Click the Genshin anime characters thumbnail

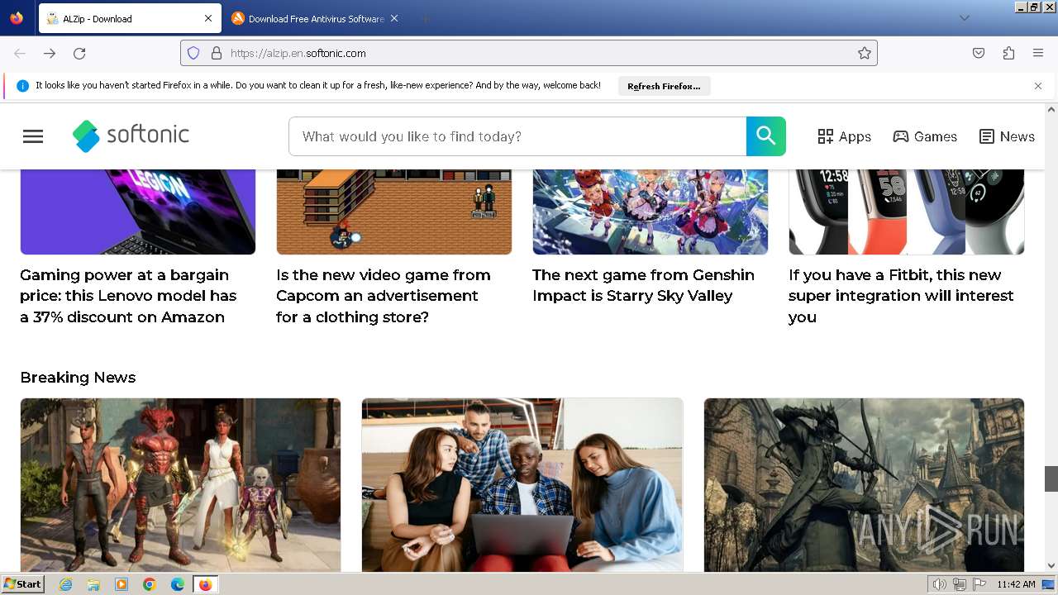click(651, 212)
